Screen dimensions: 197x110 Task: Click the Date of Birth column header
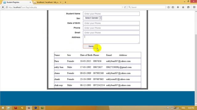point(86,55)
